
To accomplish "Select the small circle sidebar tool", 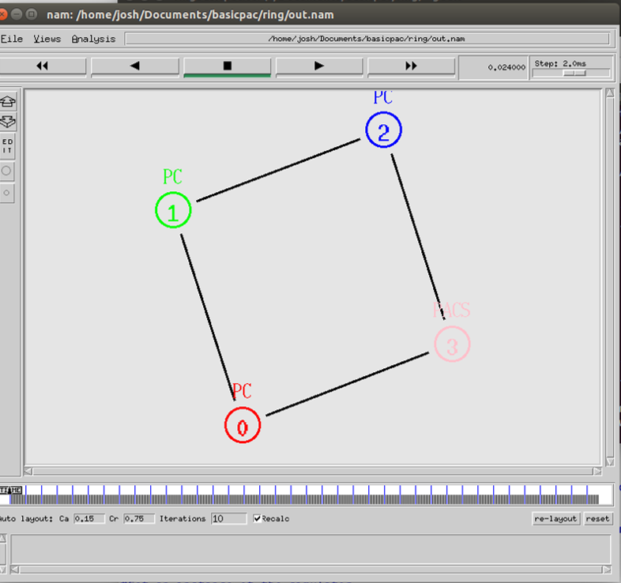I will tap(6, 193).
